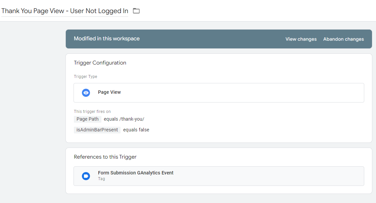
Task: Open the Form Submission GAnalytics Event tag
Action: pos(136,173)
